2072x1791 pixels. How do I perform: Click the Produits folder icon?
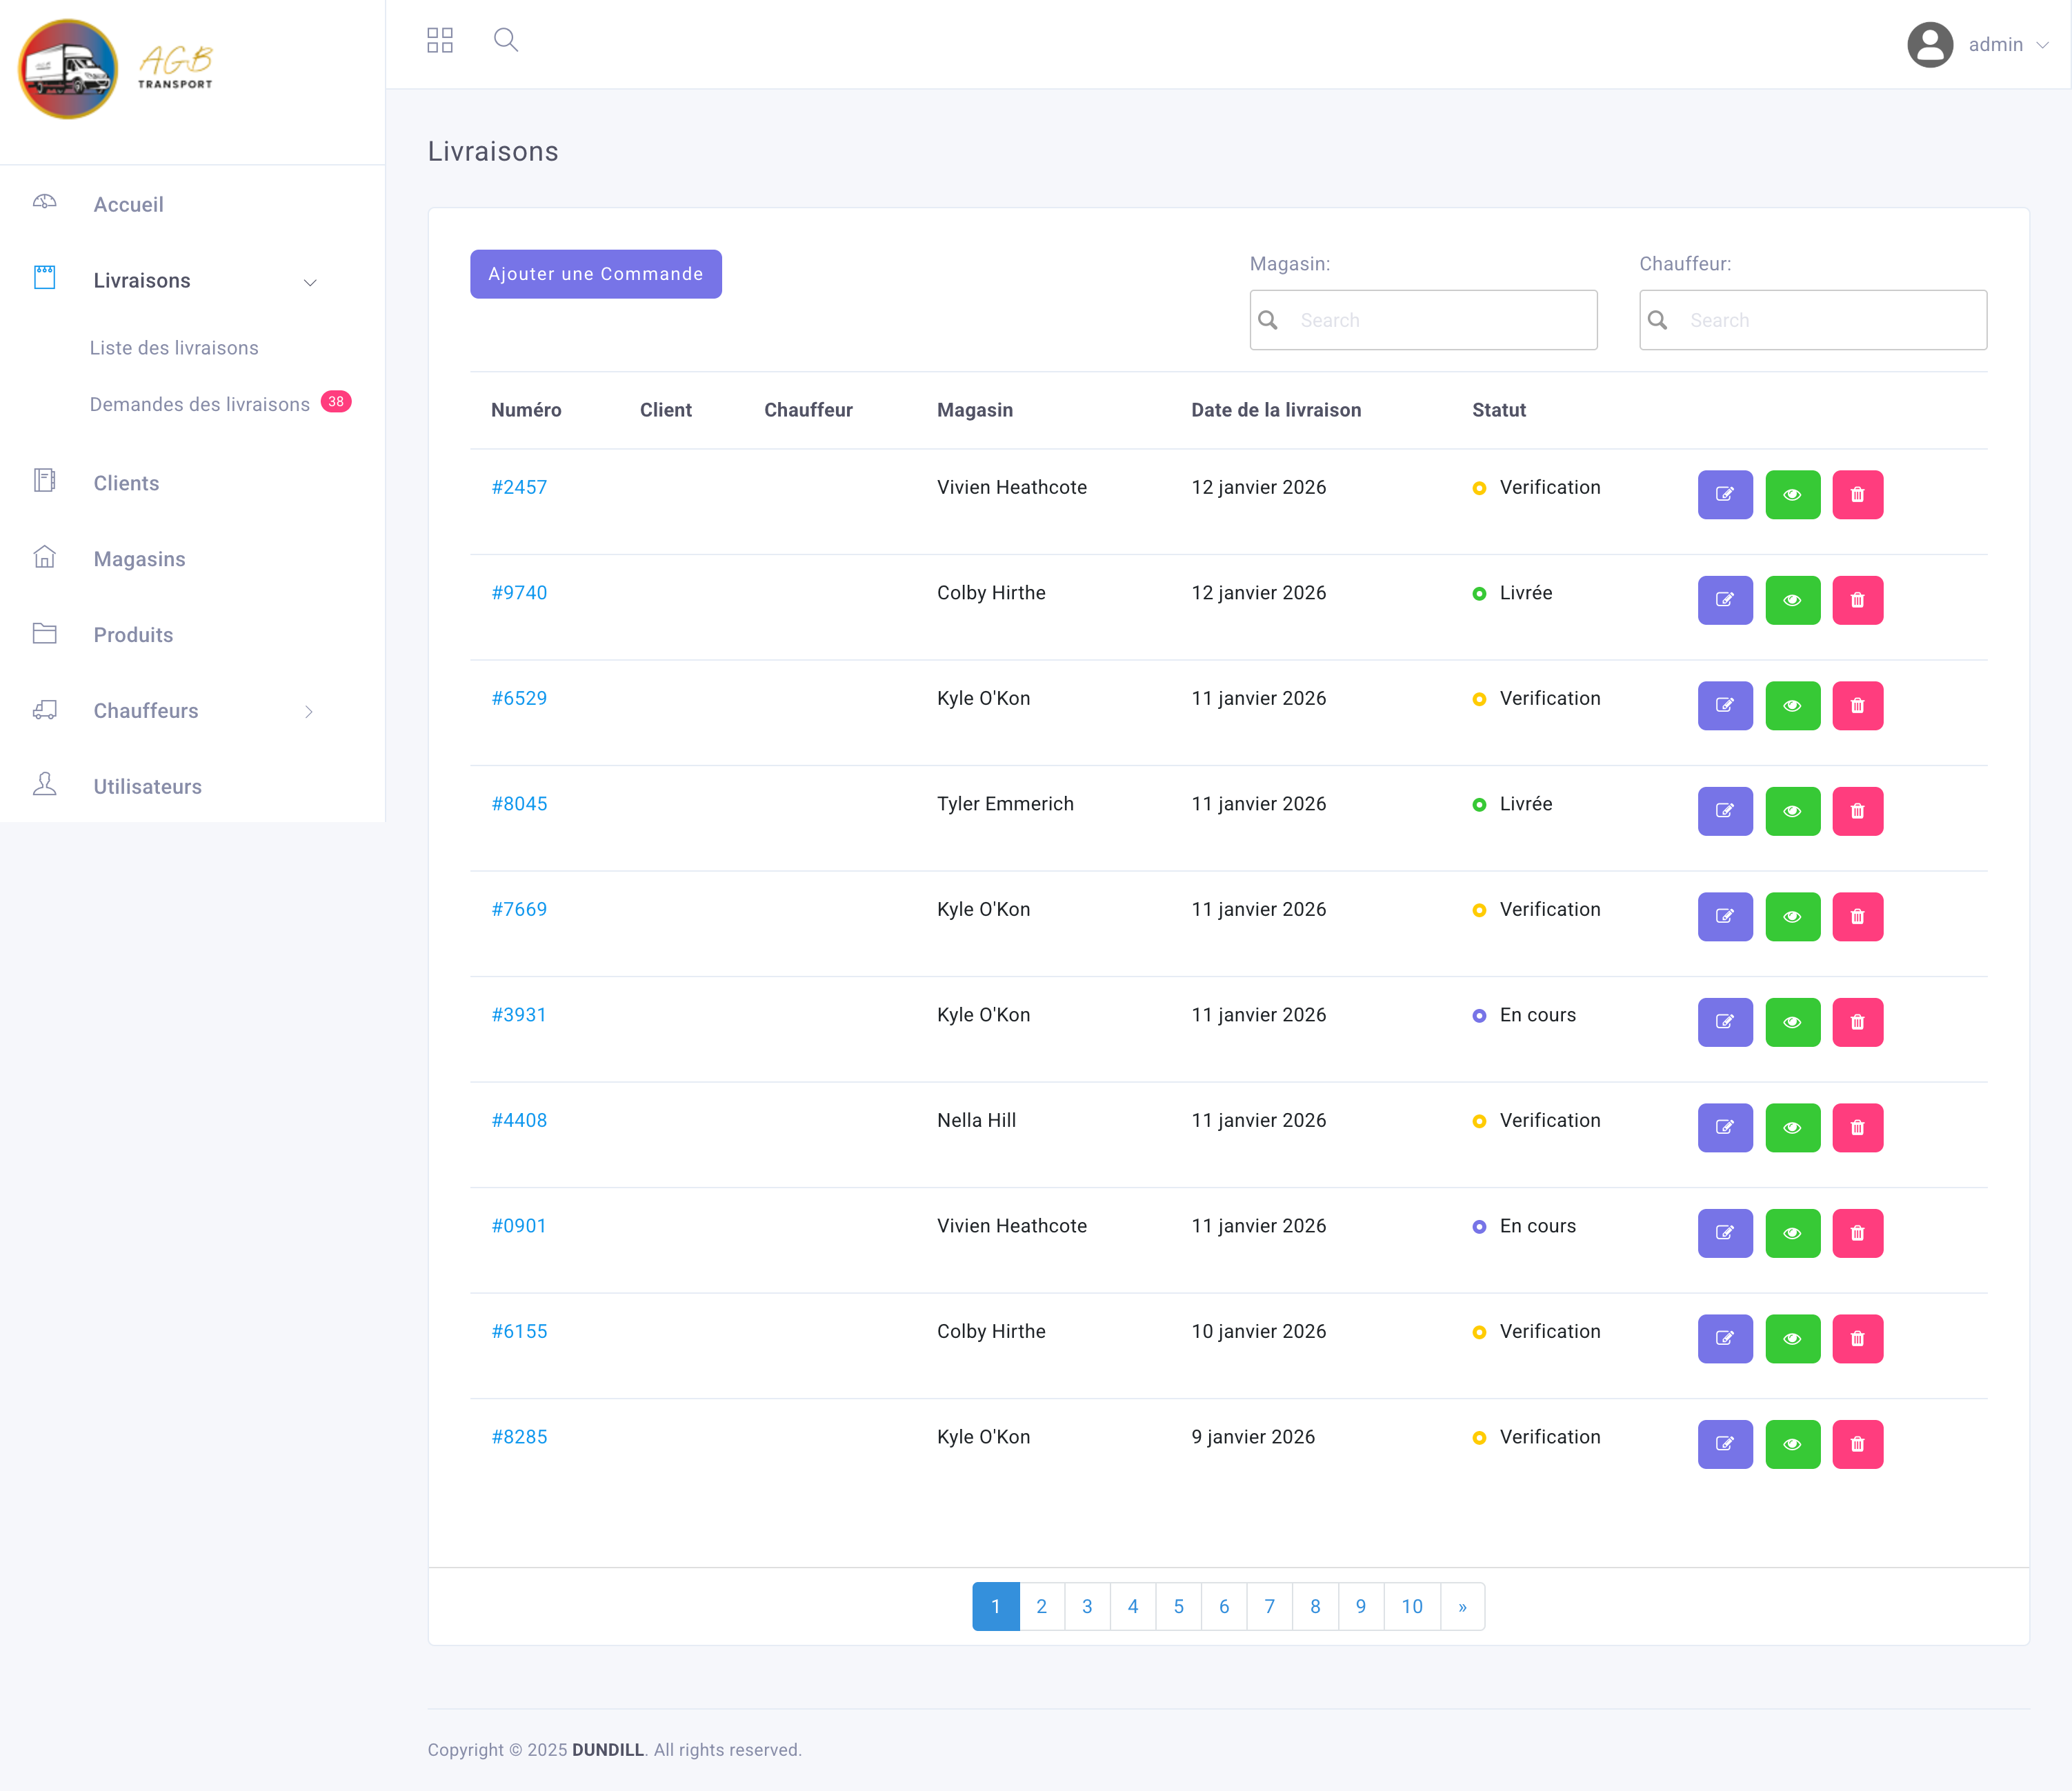(44, 633)
